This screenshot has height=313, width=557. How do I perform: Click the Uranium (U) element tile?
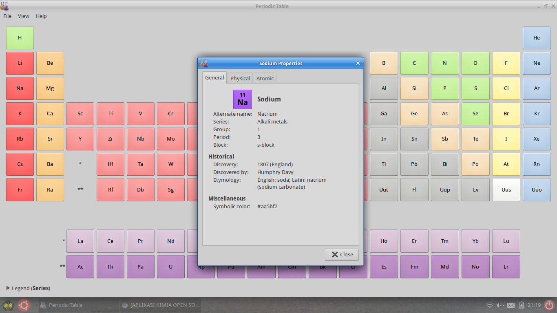pos(171,267)
